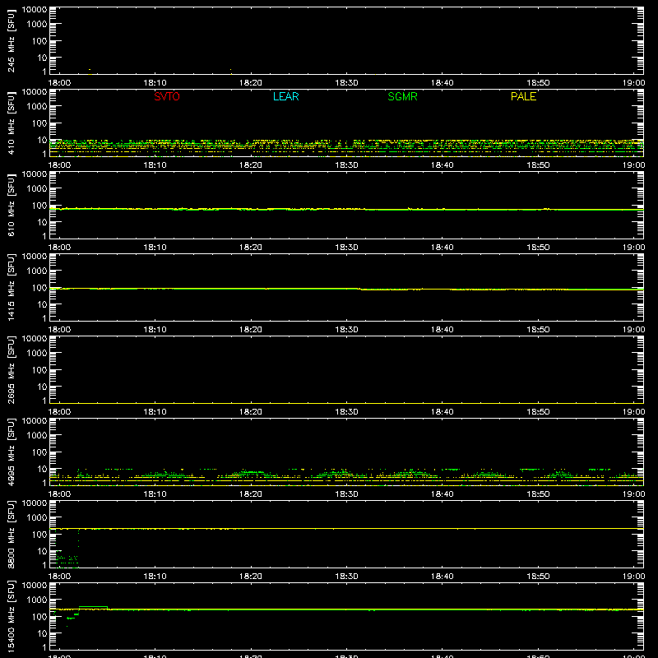
Task: Select the '4995 MHz [SFU]' axis title
Action: coord(11,452)
